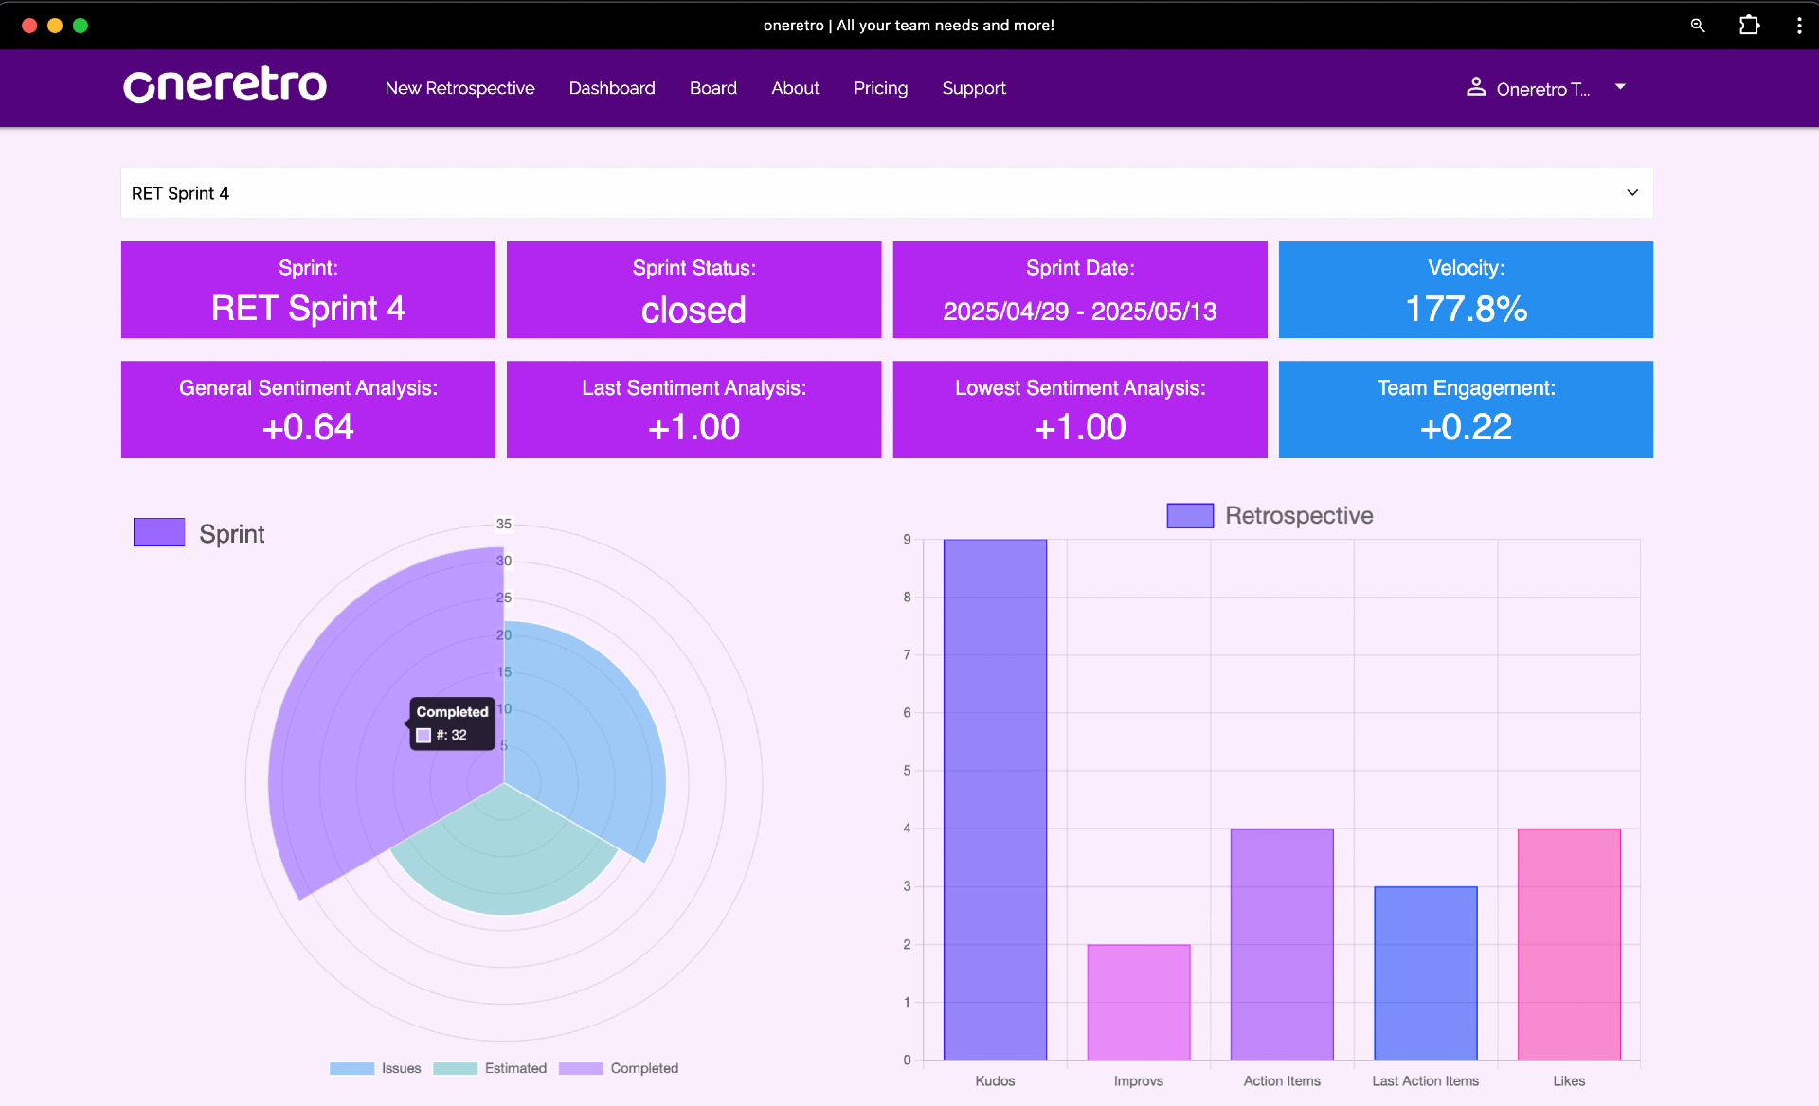The image size is (1819, 1106).
Task: View the Pricing page
Action: 880,88
